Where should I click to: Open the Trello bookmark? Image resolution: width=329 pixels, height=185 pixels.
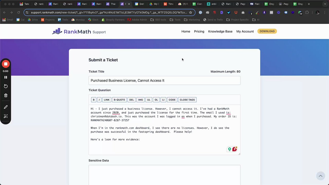pyautogui.click(x=63, y=20)
